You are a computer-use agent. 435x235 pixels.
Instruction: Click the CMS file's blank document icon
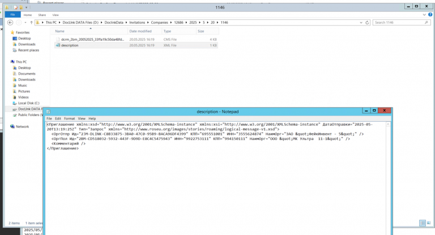coord(58,40)
